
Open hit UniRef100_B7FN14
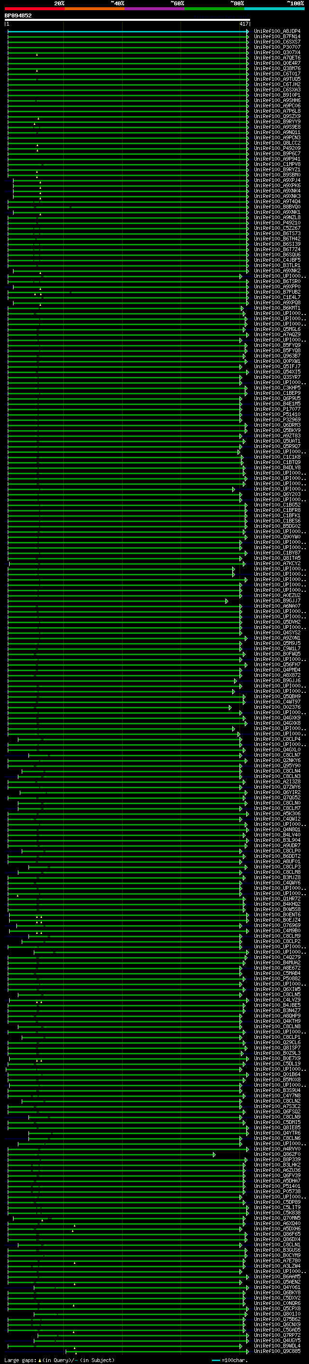point(277,37)
